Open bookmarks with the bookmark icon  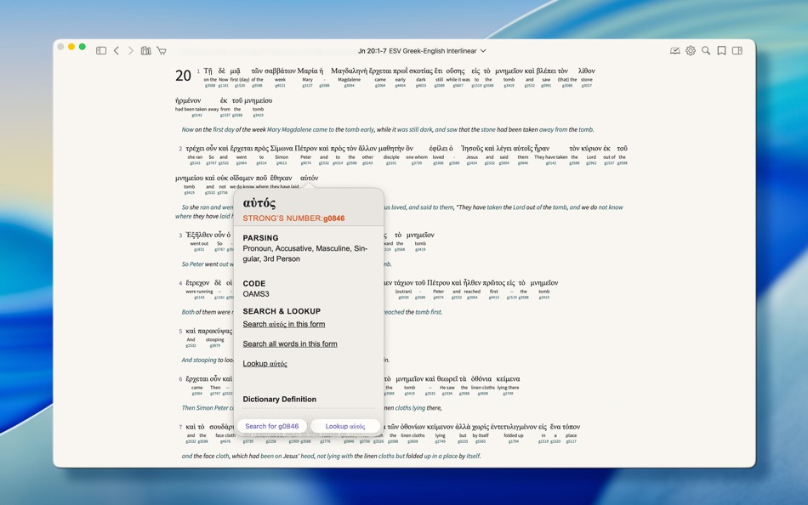[721, 50]
